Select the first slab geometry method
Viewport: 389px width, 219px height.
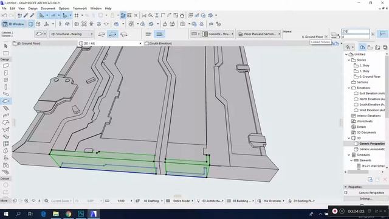102,34
